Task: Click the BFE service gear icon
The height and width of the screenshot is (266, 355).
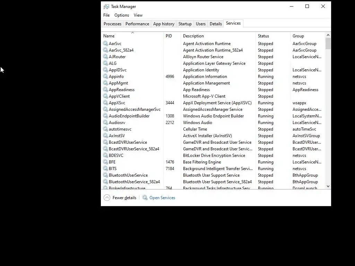Action: 105,162
